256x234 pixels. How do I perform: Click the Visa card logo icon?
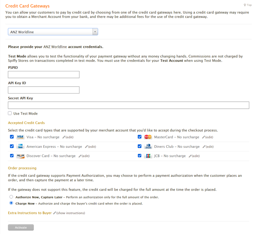pos(20,137)
